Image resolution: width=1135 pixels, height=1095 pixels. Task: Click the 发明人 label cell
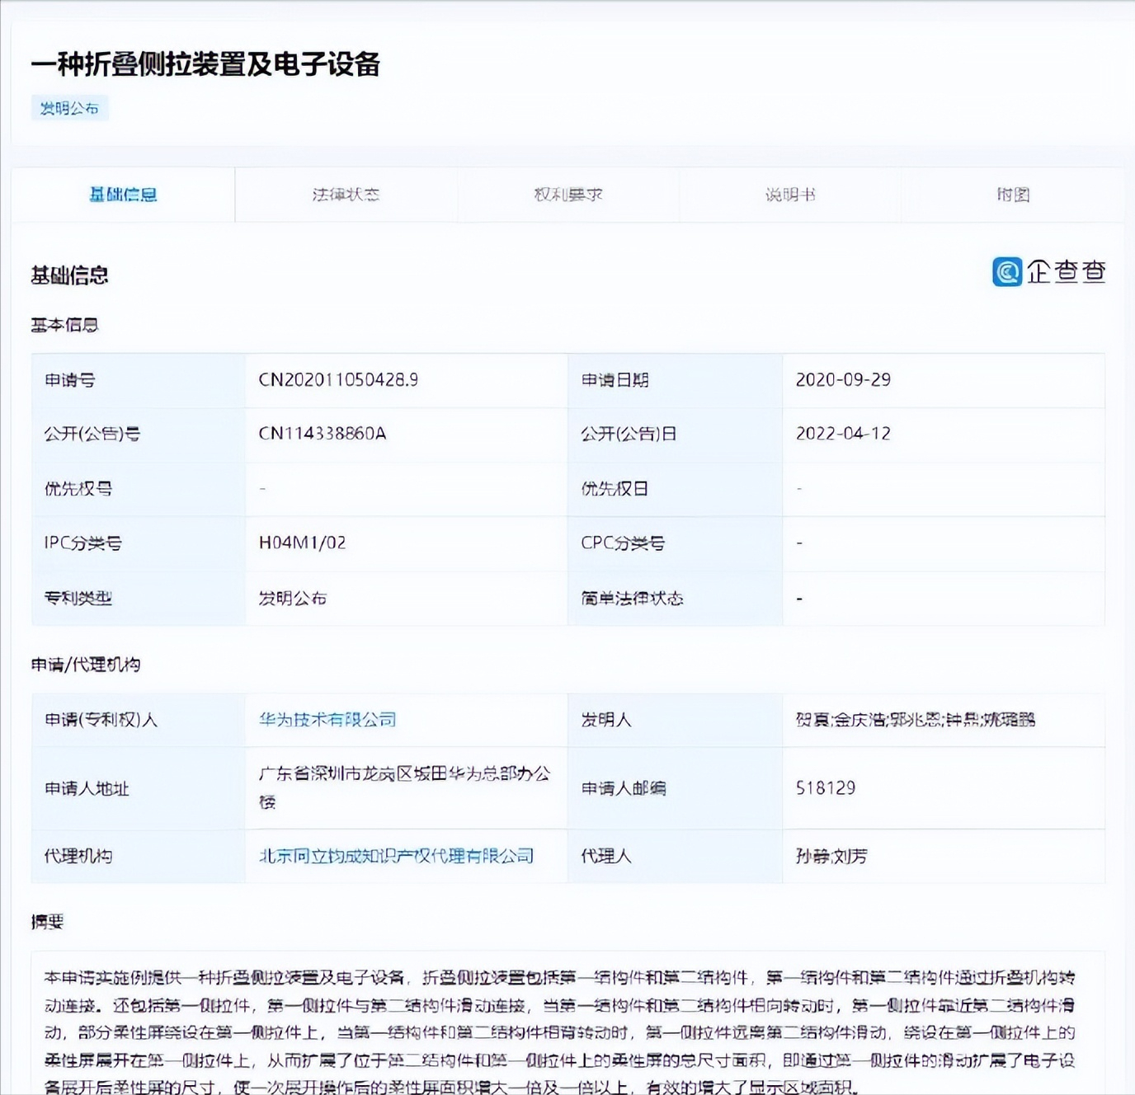(676, 720)
